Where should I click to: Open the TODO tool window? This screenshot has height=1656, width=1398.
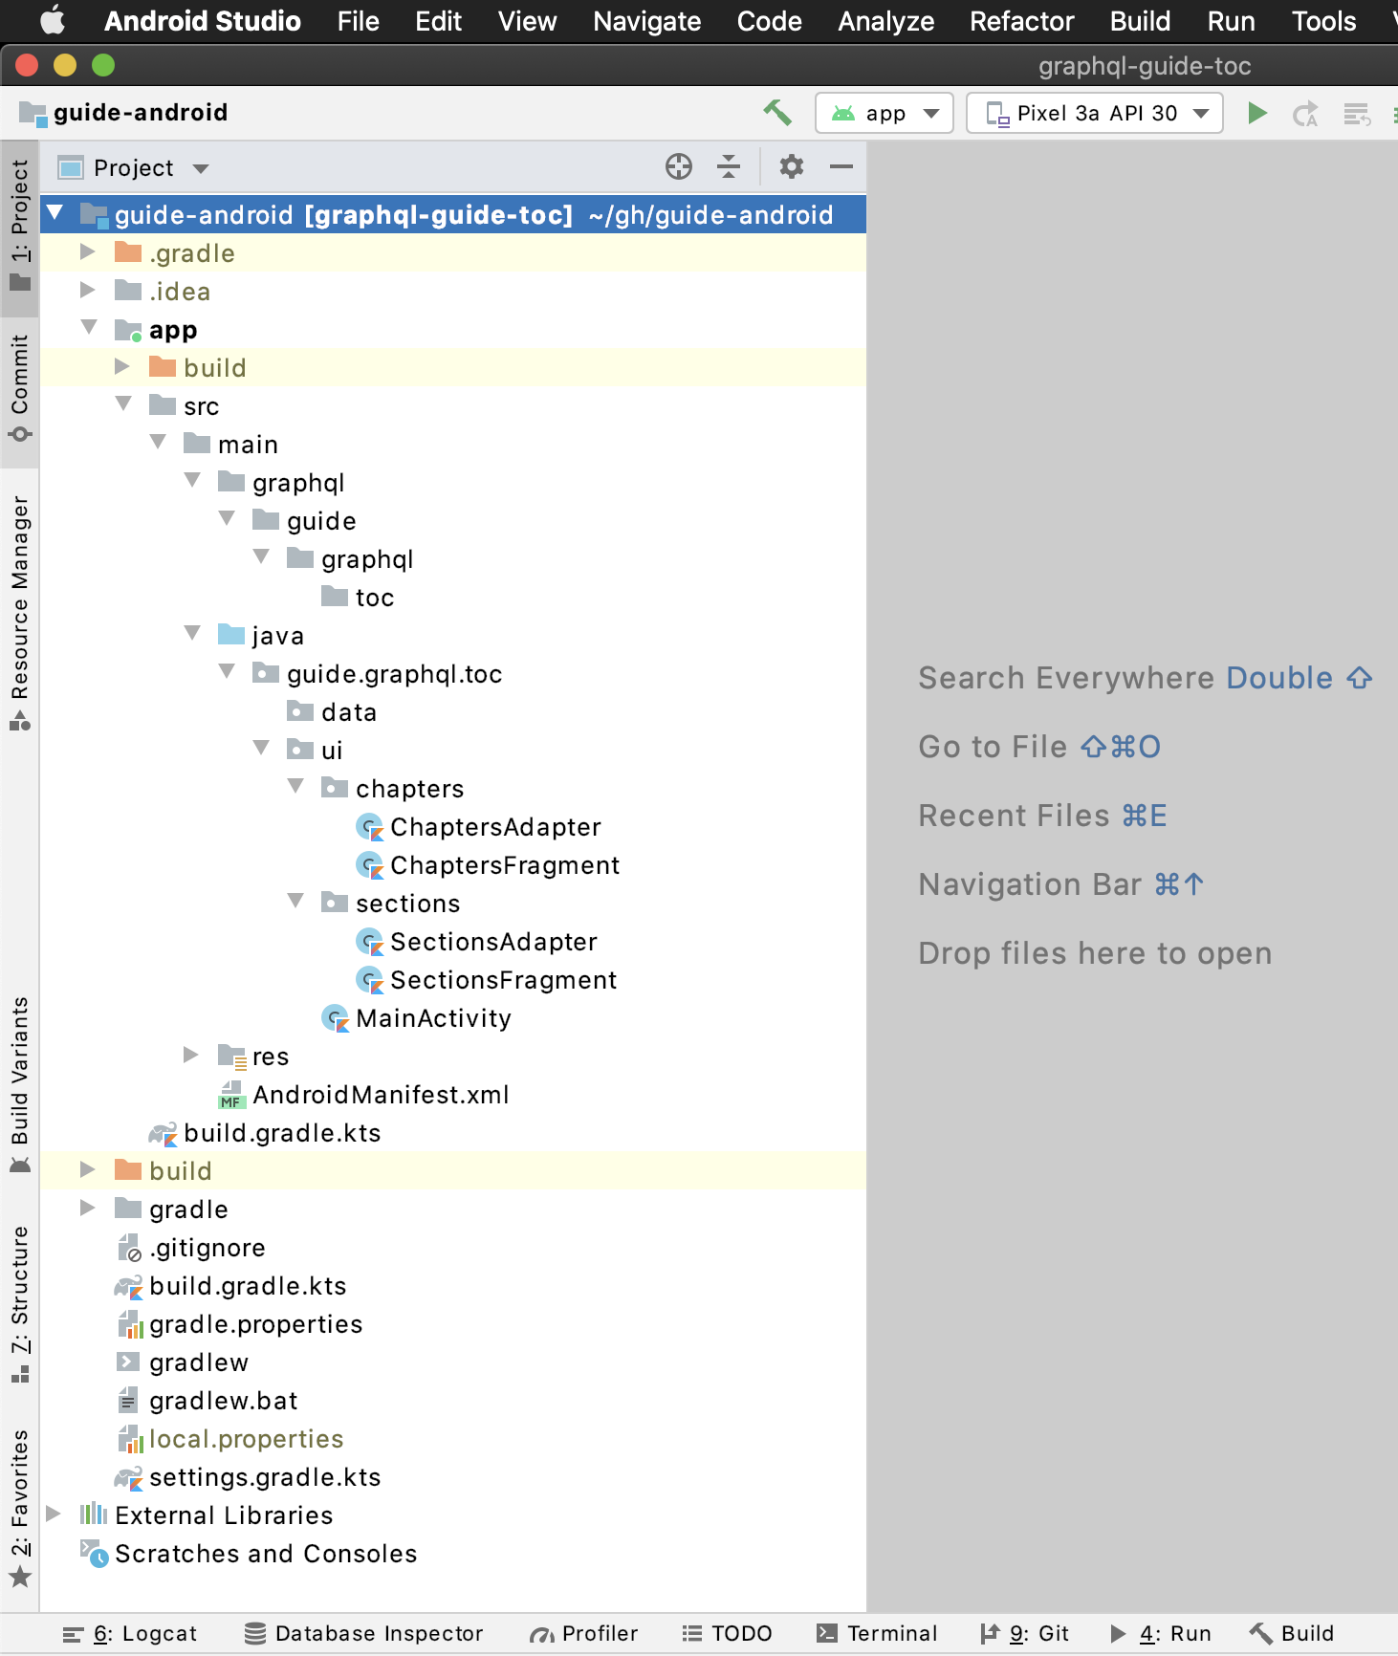pos(727,1634)
